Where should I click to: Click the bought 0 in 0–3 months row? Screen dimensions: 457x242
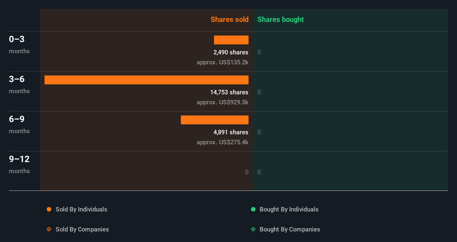(259, 52)
